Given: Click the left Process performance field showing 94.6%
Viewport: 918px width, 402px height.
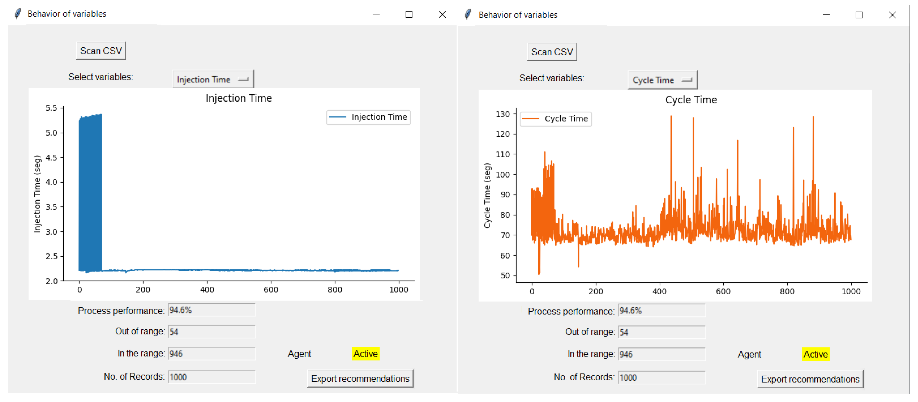Looking at the screenshot, I should tap(211, 310).
